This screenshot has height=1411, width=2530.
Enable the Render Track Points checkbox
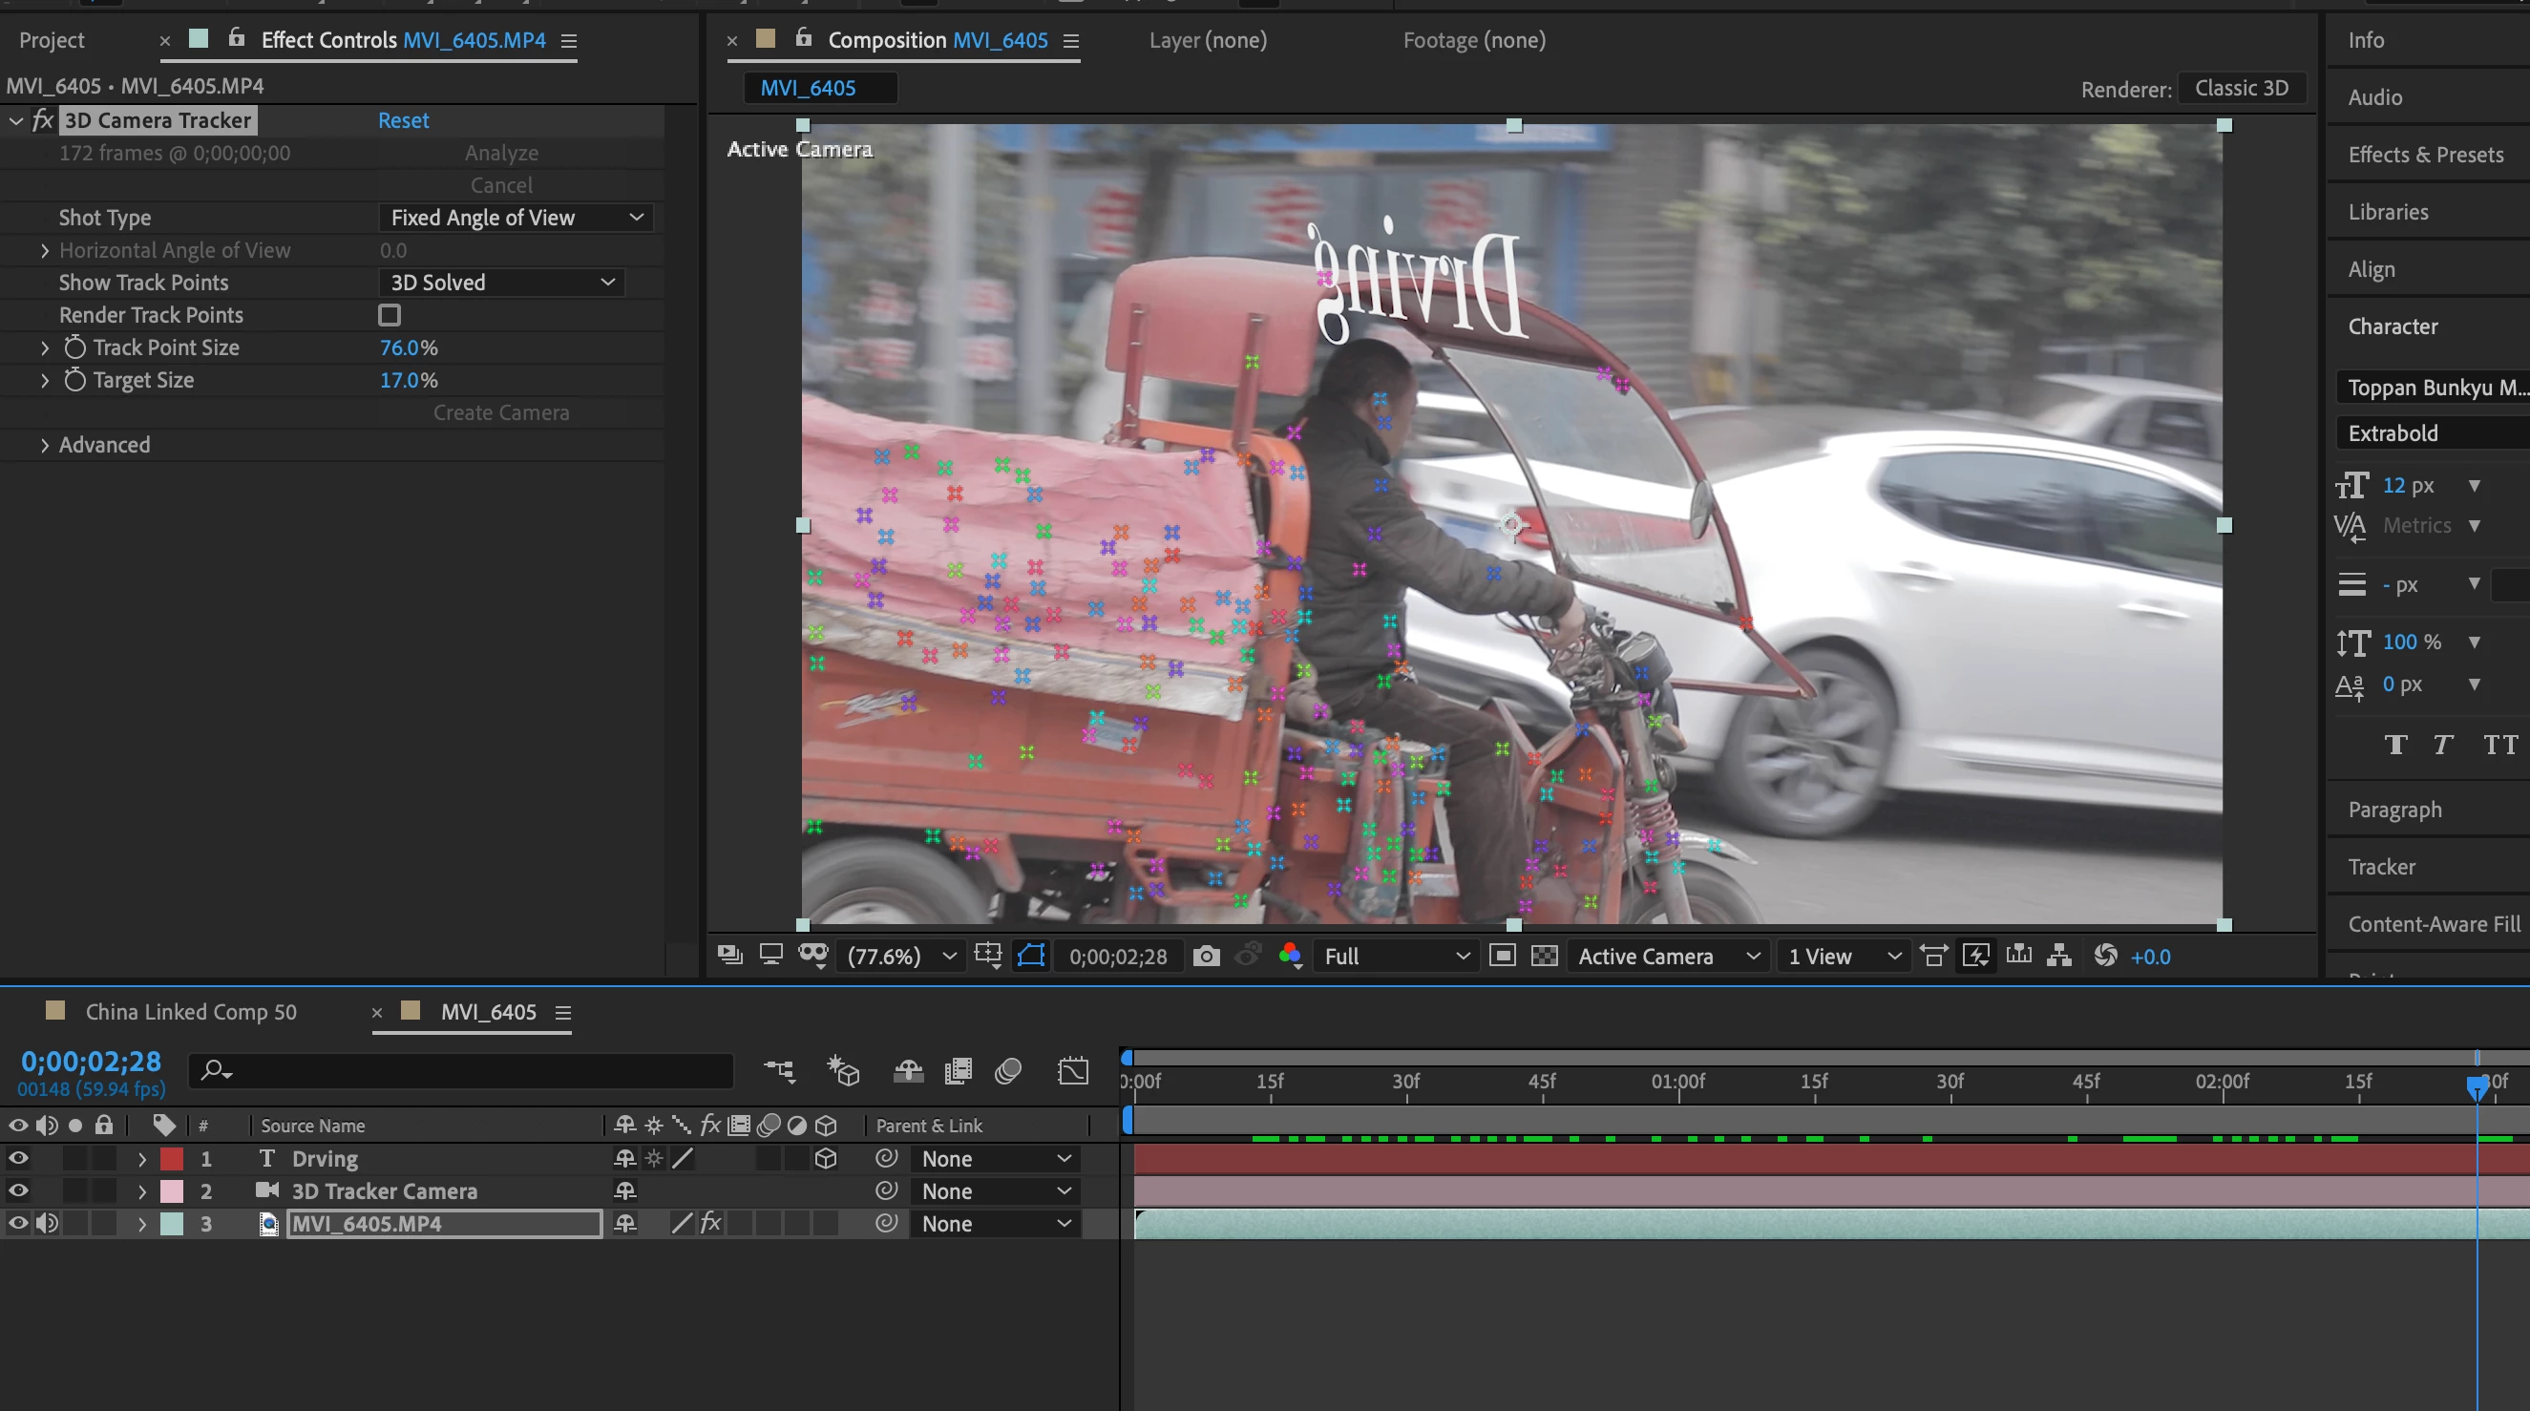390,315
